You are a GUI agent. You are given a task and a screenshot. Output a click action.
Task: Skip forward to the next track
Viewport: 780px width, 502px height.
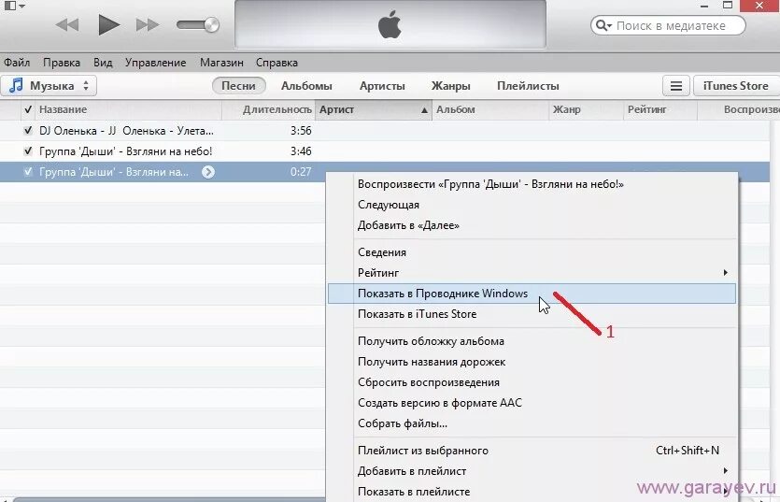click(x=148, y=24)
